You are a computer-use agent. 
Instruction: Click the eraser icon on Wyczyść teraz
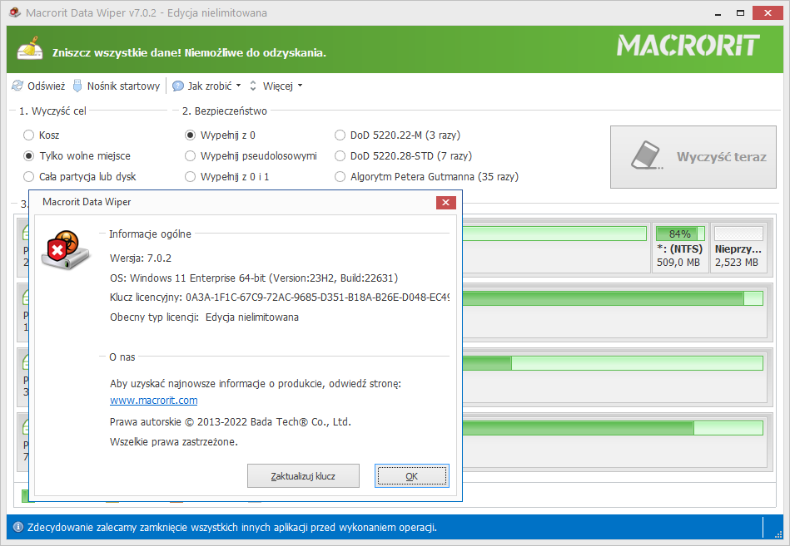pos(647,155)
